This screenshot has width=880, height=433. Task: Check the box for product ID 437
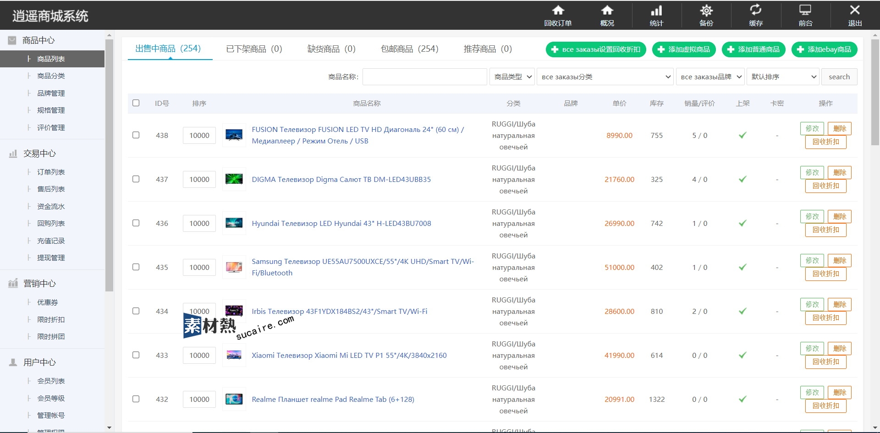(136, 179)
